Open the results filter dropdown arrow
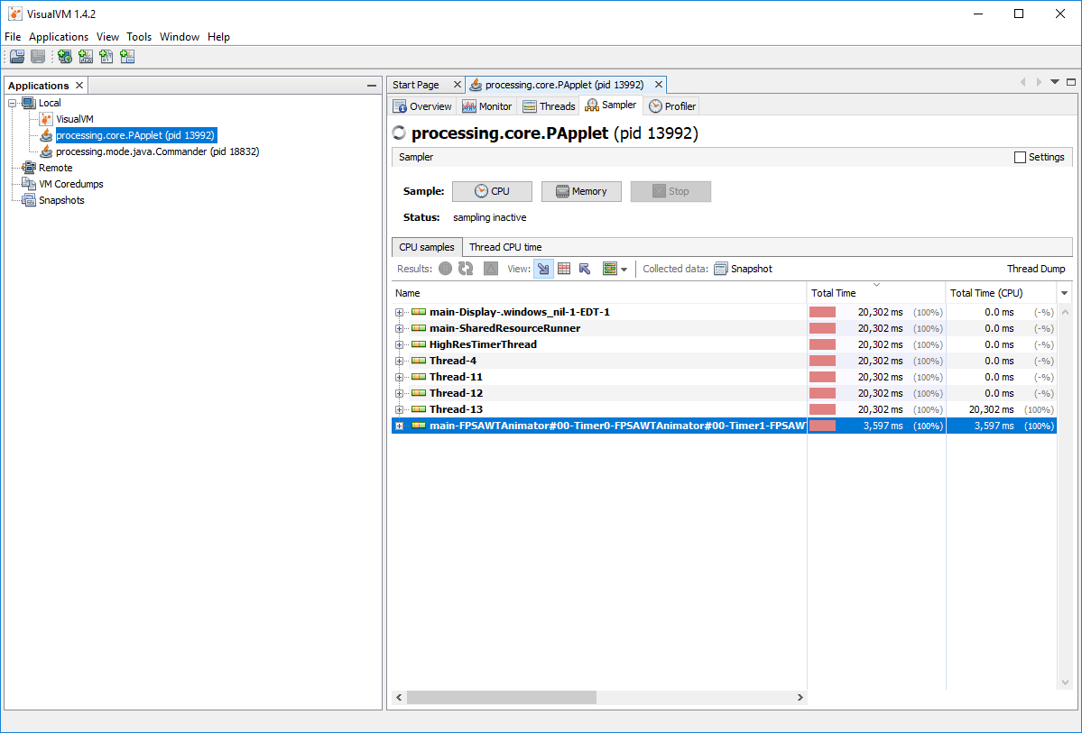The image size is (1082, 733). (624, 270)
